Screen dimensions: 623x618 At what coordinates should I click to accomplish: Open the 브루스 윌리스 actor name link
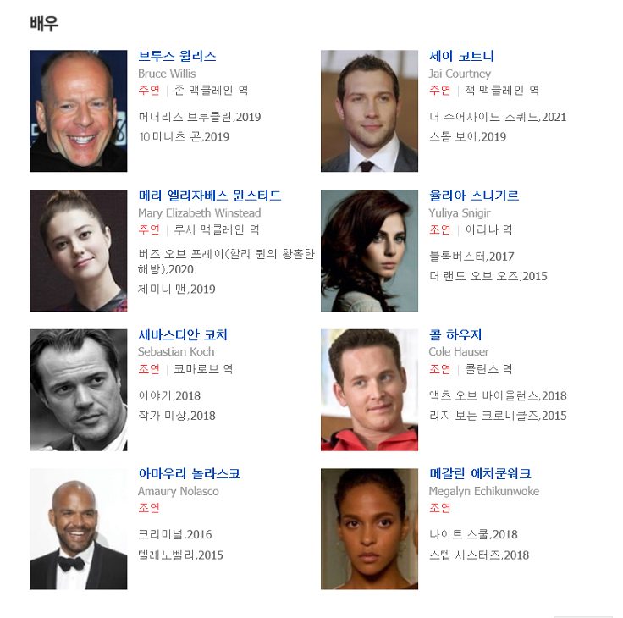point(177,56)
